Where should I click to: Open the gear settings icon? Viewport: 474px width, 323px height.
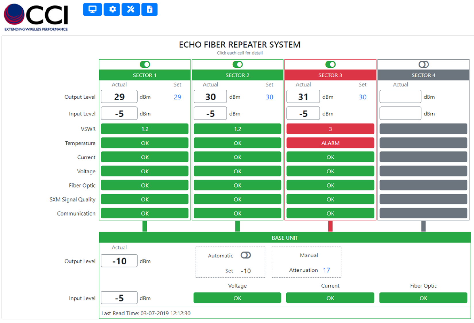click(112, 9)
